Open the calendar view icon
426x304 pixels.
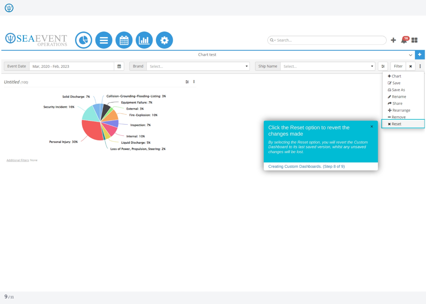click(x=124, y=40)
